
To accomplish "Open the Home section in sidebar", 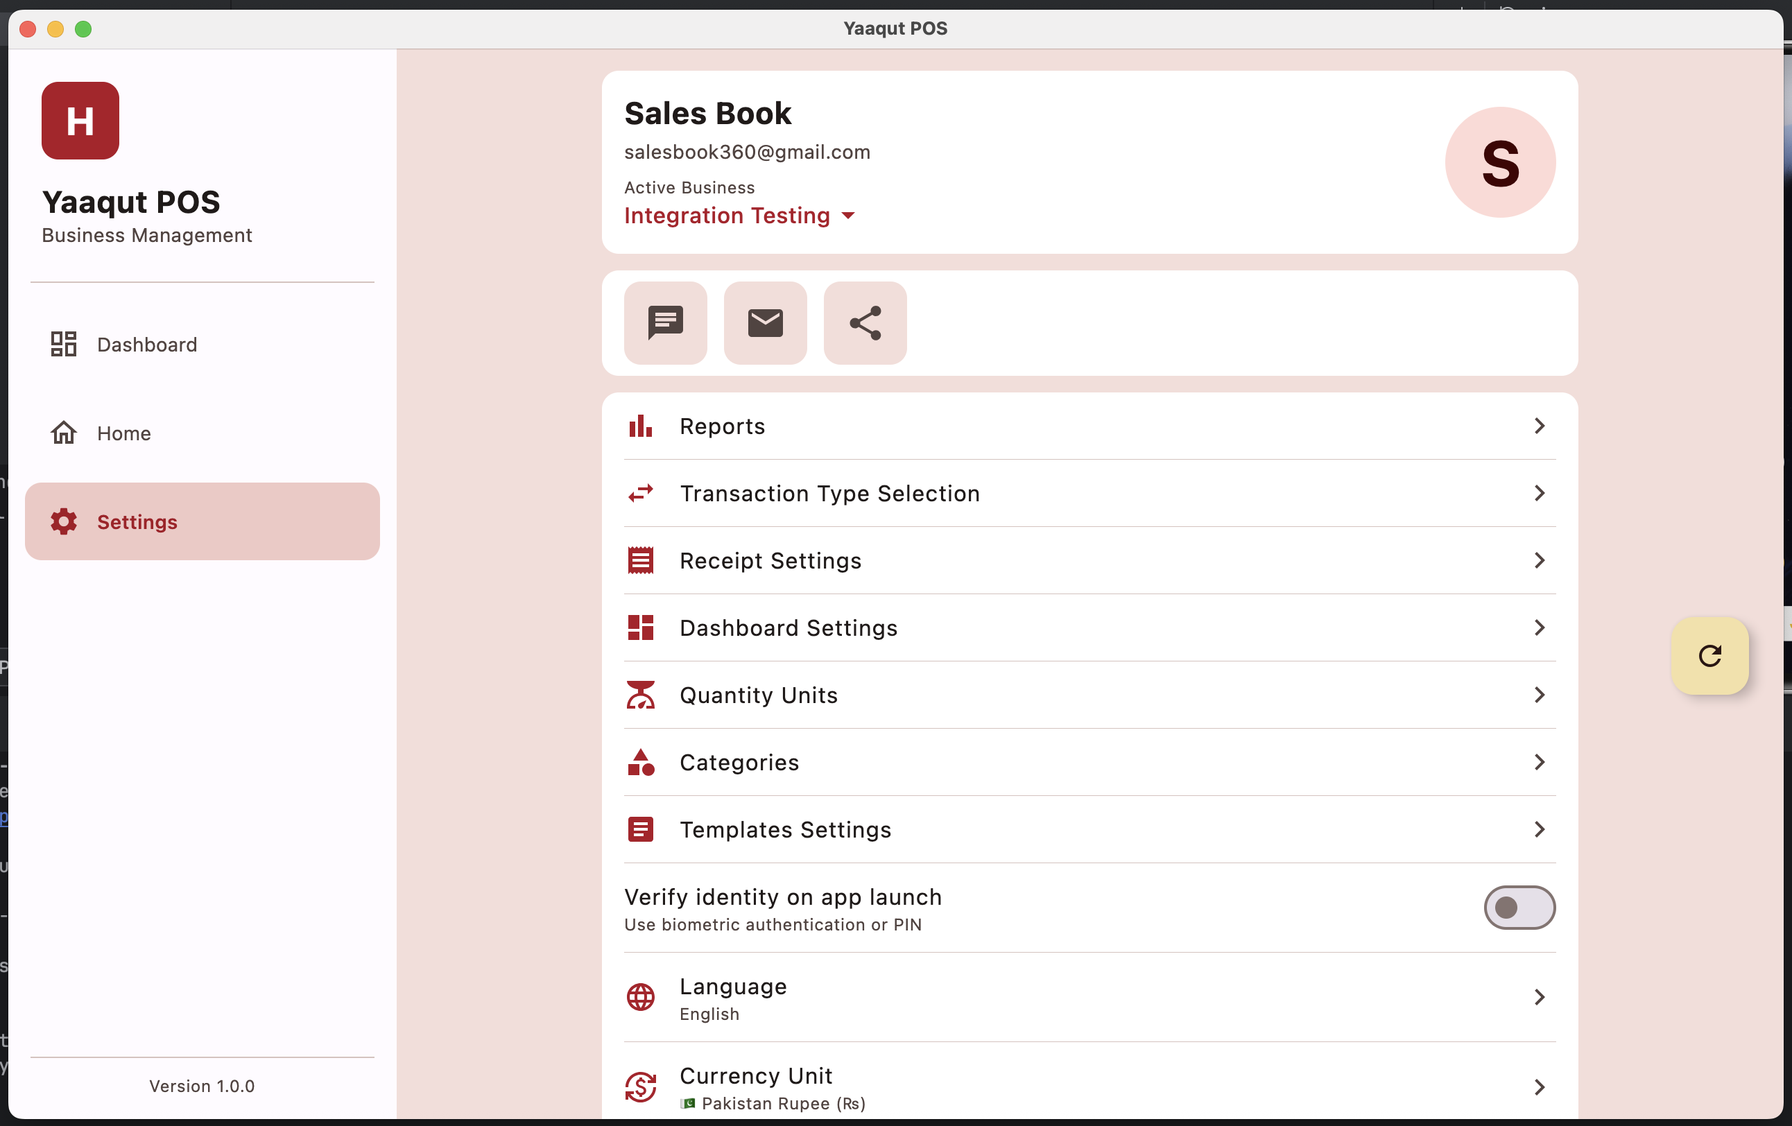I will (123, 433).
